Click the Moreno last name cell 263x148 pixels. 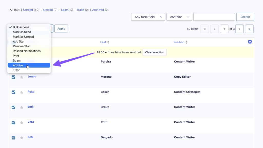point(106,77)
